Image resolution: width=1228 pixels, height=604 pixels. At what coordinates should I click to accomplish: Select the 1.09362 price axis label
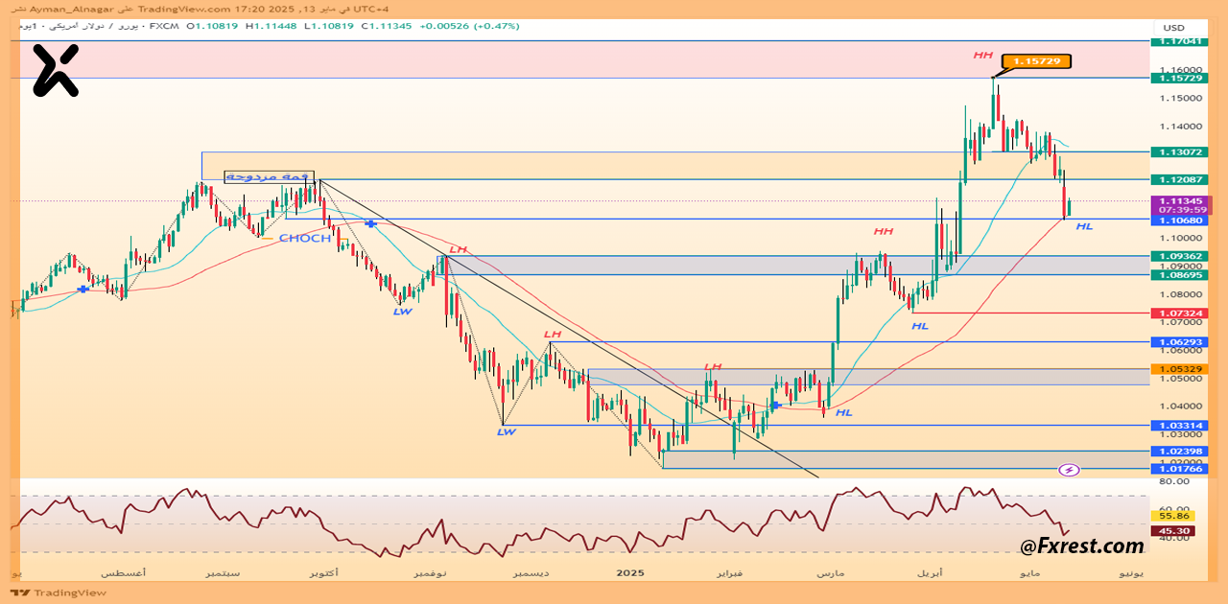1179,256
